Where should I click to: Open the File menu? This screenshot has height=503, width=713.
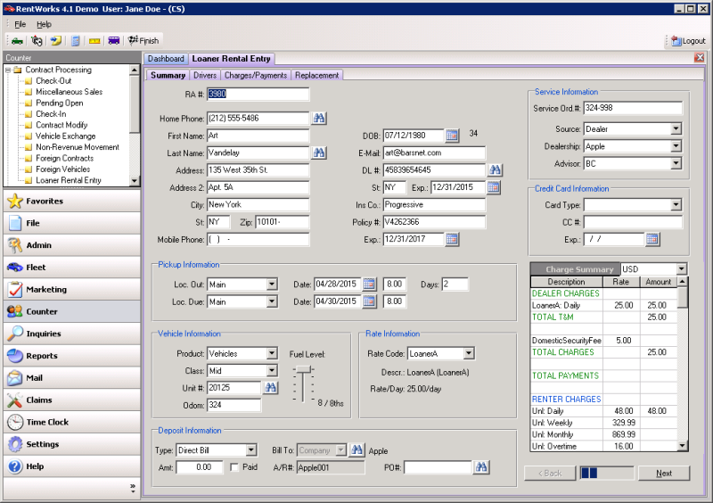20,24
